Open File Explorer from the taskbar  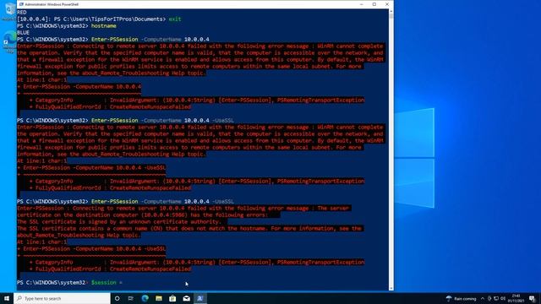[159, 298]
